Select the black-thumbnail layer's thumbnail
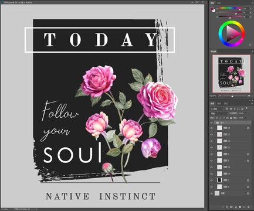Image resolution: width=254 pixels, height=211 pixels. pyautogui.click(x=219, y=180)
